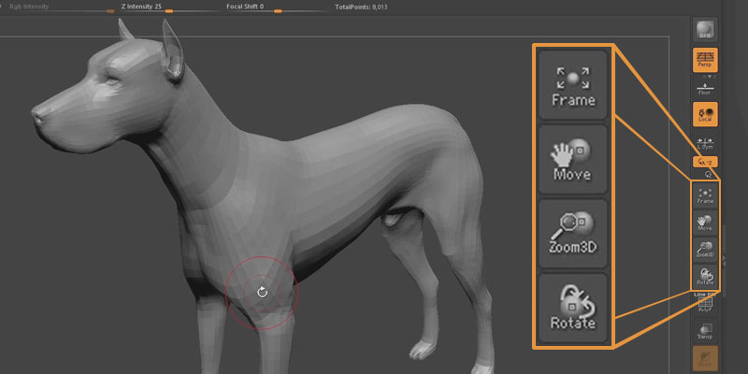Click small Rotate icon in right shelf
This screenshot has width=748, height=374.
tap(705, 276)
